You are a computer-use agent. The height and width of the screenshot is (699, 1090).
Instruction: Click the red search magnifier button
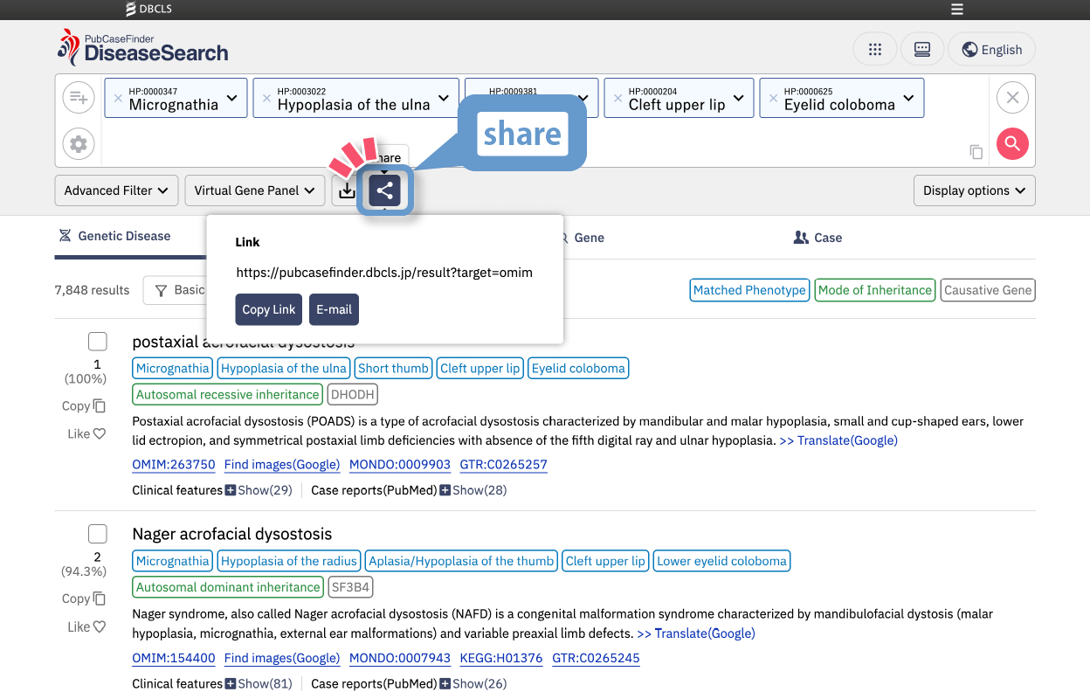click(x=1012, y=143)
